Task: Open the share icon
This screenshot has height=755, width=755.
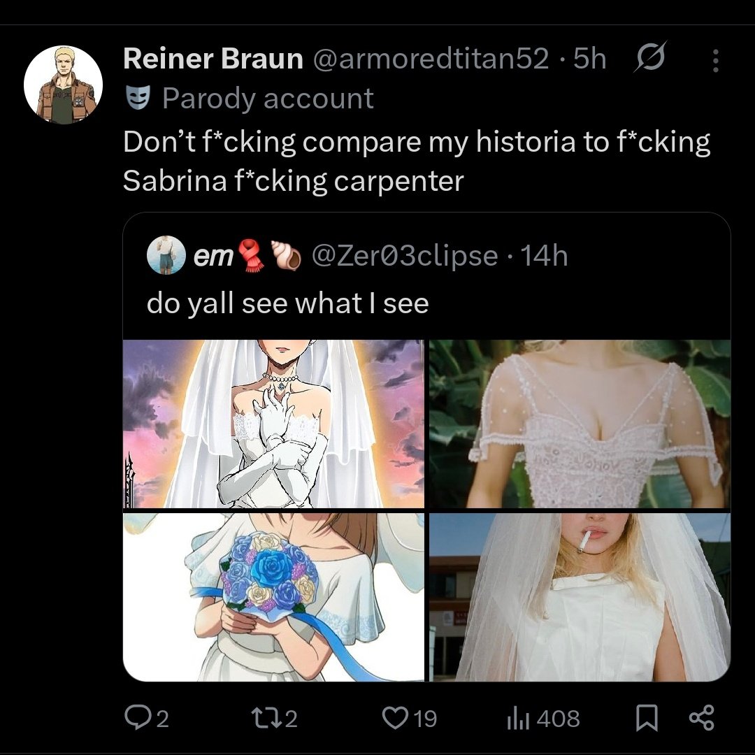Action: click(702, 717)
